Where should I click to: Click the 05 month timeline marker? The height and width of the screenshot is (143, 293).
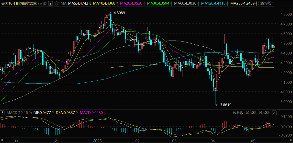click(x=253, y=141)
